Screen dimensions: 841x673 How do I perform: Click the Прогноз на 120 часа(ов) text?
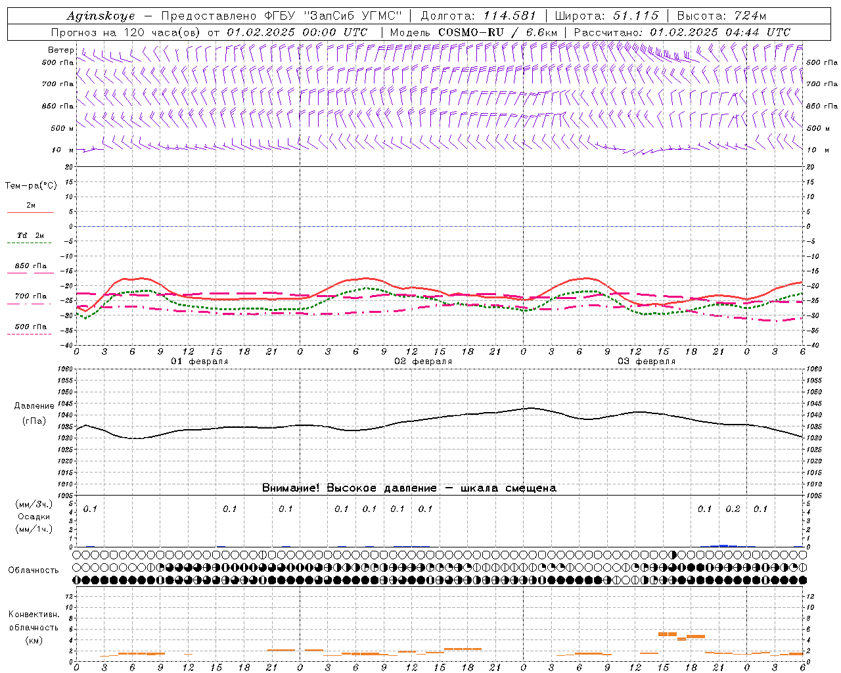click(127, 32)
